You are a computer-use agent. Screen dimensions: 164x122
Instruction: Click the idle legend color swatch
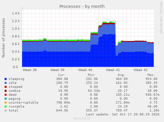coord(6,83)
